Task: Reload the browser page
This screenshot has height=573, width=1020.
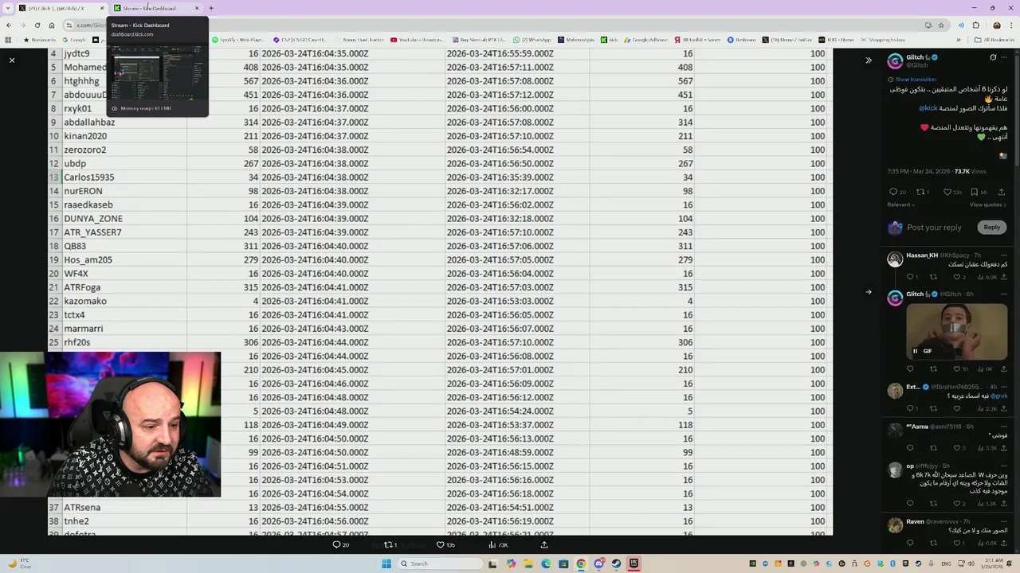Action: click(37, 25)
